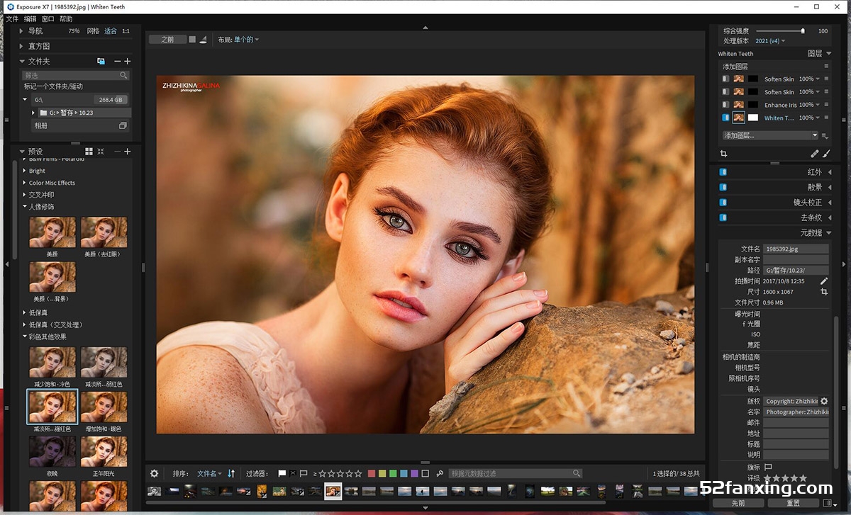Open the 窗口 menu

point(48,19)
